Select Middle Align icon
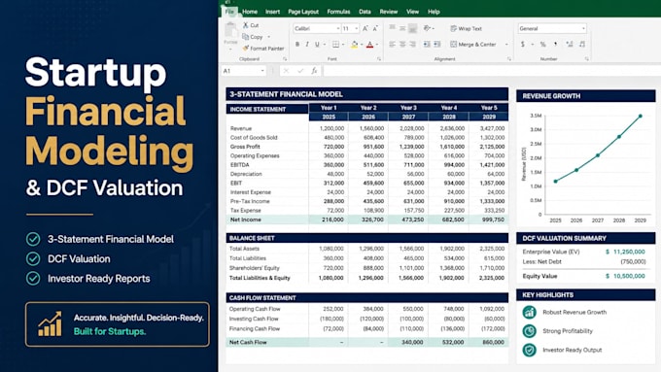This screenshot has height=372, width=661. click(x=402, y=28)
